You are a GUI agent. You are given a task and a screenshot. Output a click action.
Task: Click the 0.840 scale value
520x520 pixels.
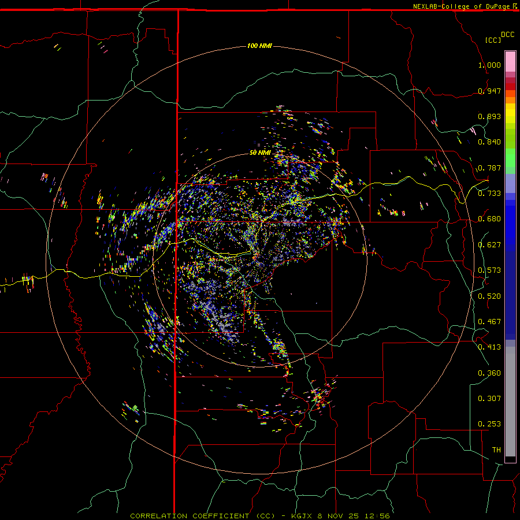pos(489,142)
